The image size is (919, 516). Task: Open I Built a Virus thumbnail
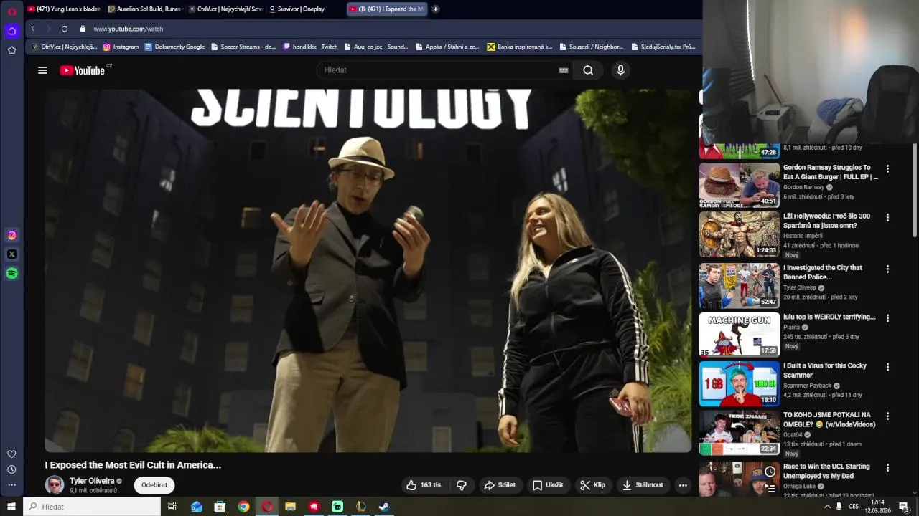pos(739,383)
